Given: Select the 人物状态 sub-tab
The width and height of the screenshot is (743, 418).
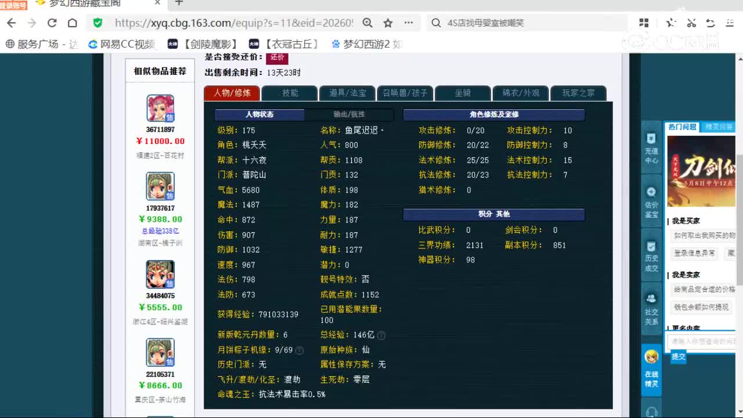Looking at the screenshot, I should click(259, 114).
